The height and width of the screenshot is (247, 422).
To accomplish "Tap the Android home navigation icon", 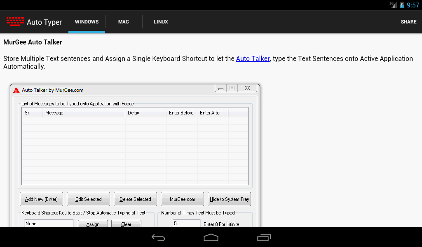I will click(x=211, y=238).
